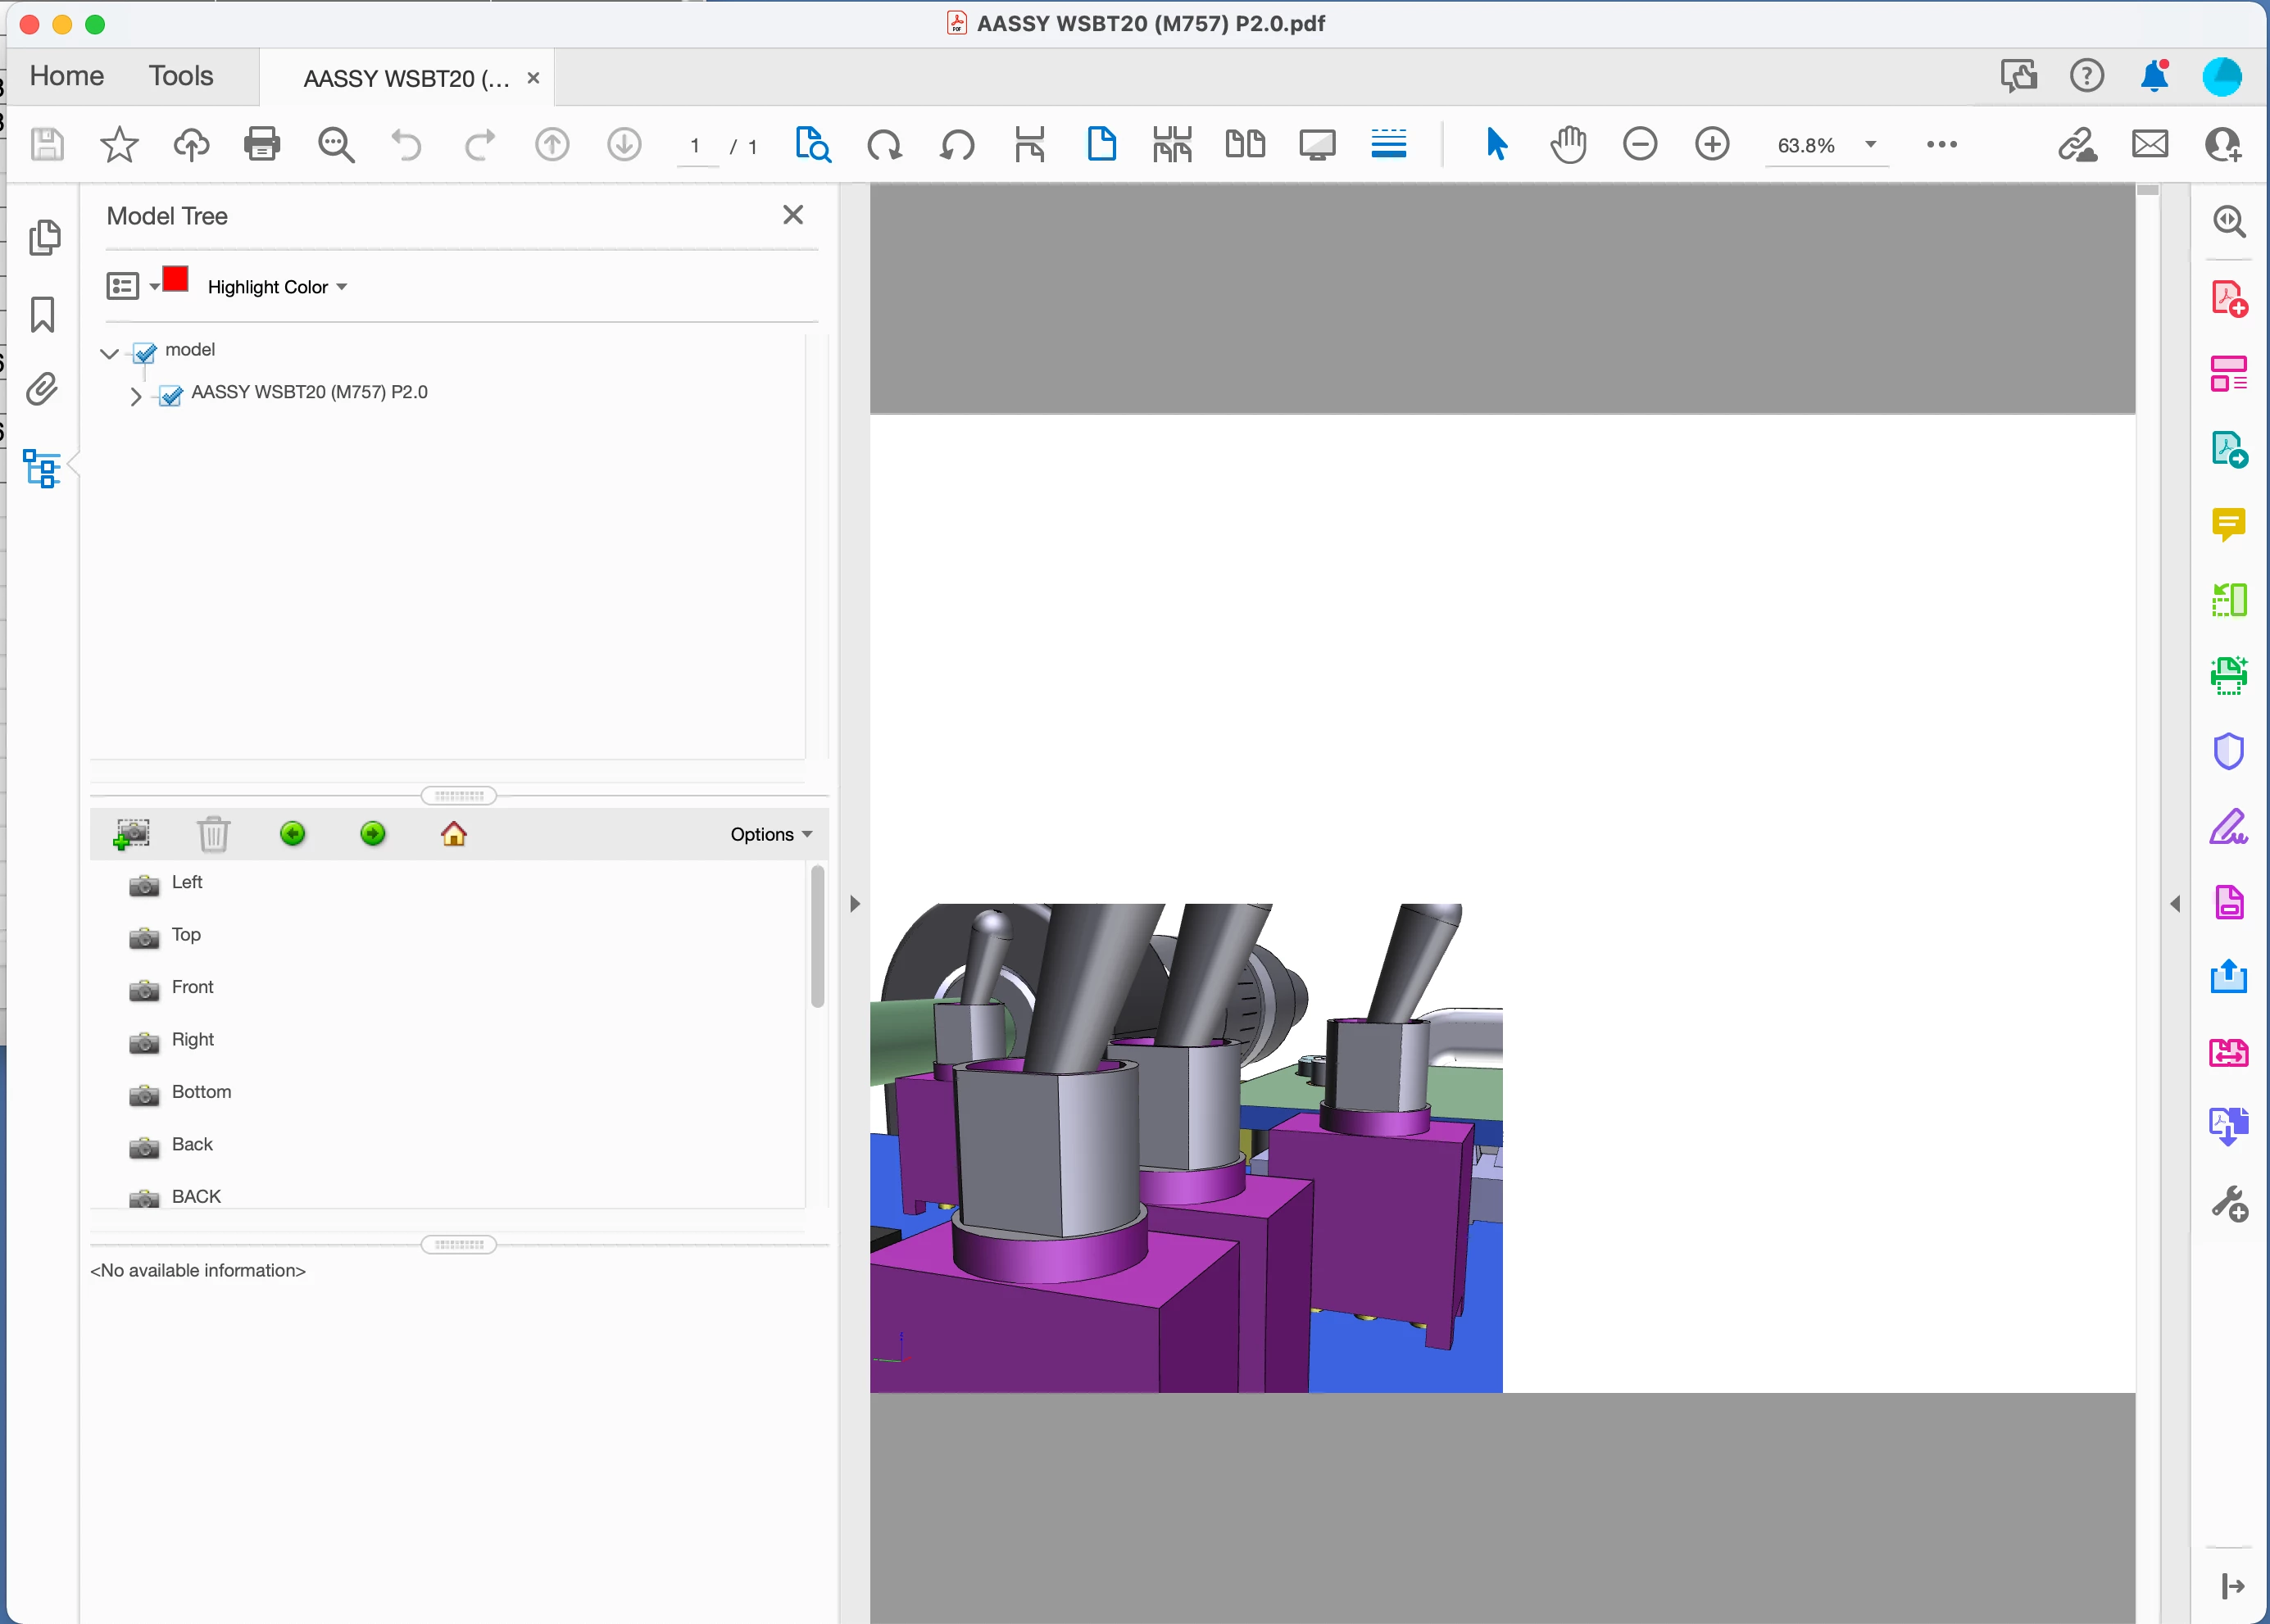This screenshot has height=1624, width=2270.
Task: Toggle the model visibility checkbox
Action: point(145,352)
